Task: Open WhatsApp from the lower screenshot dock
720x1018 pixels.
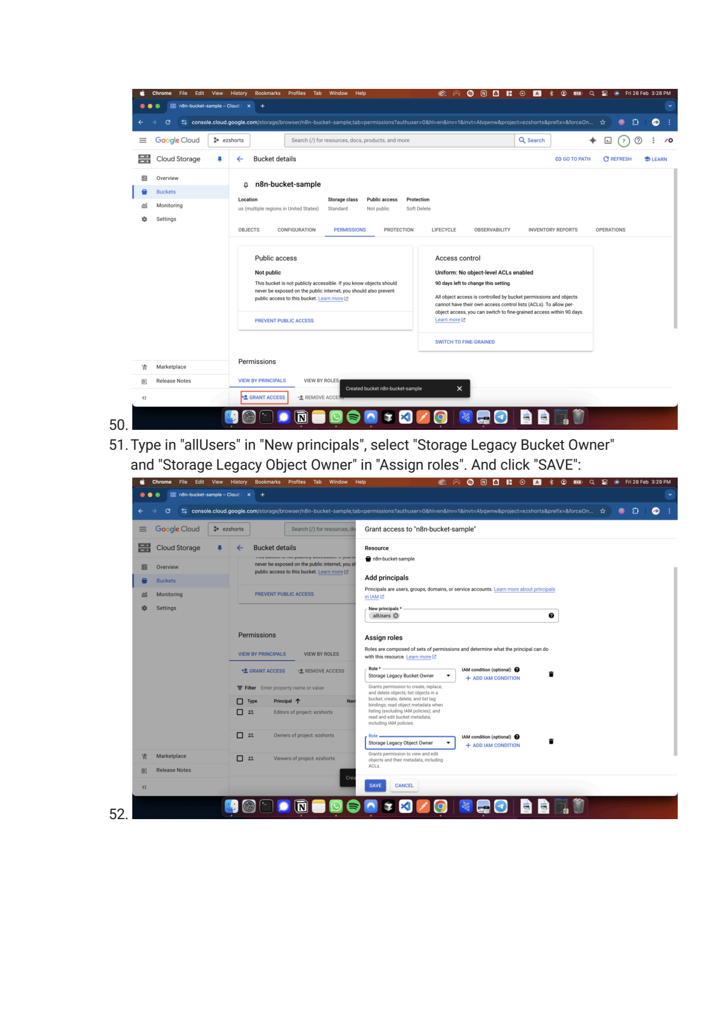Action: coord(336,806)
